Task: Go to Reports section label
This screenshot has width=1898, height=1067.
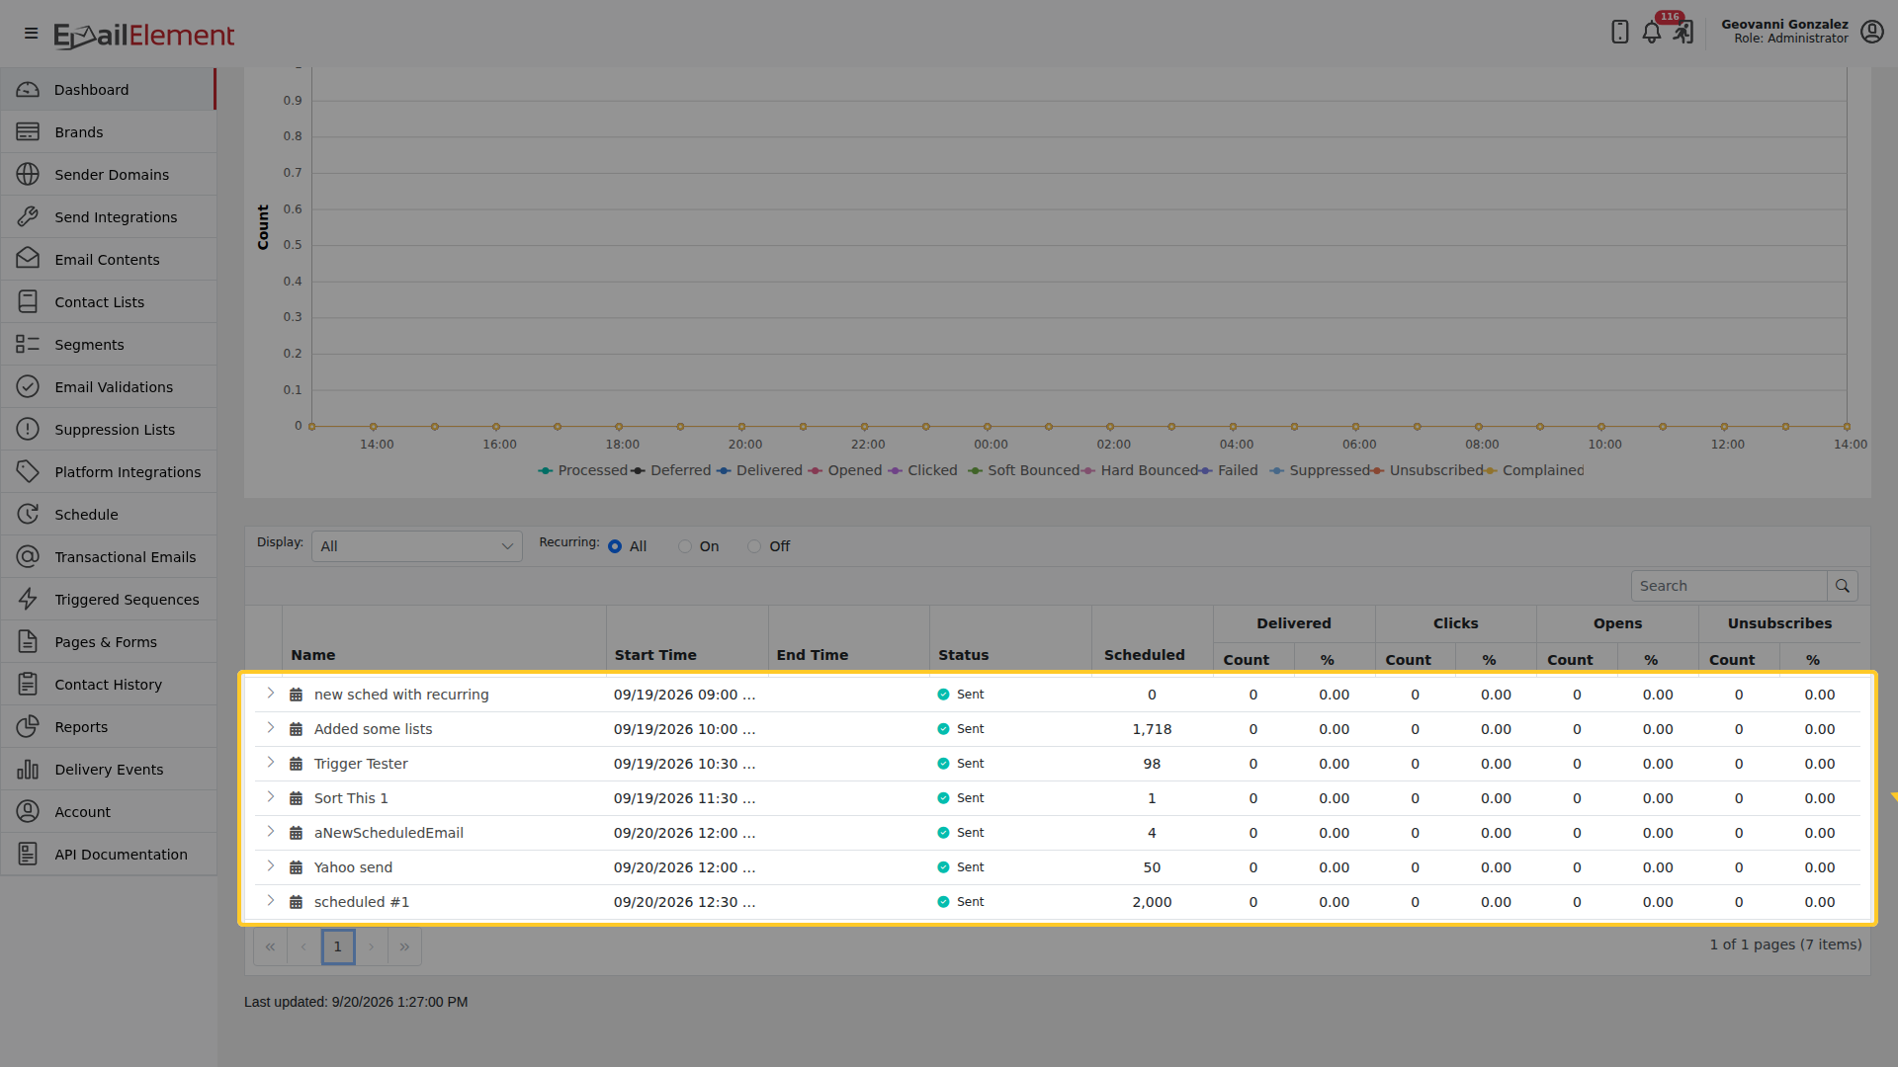Action: point(81,727)
